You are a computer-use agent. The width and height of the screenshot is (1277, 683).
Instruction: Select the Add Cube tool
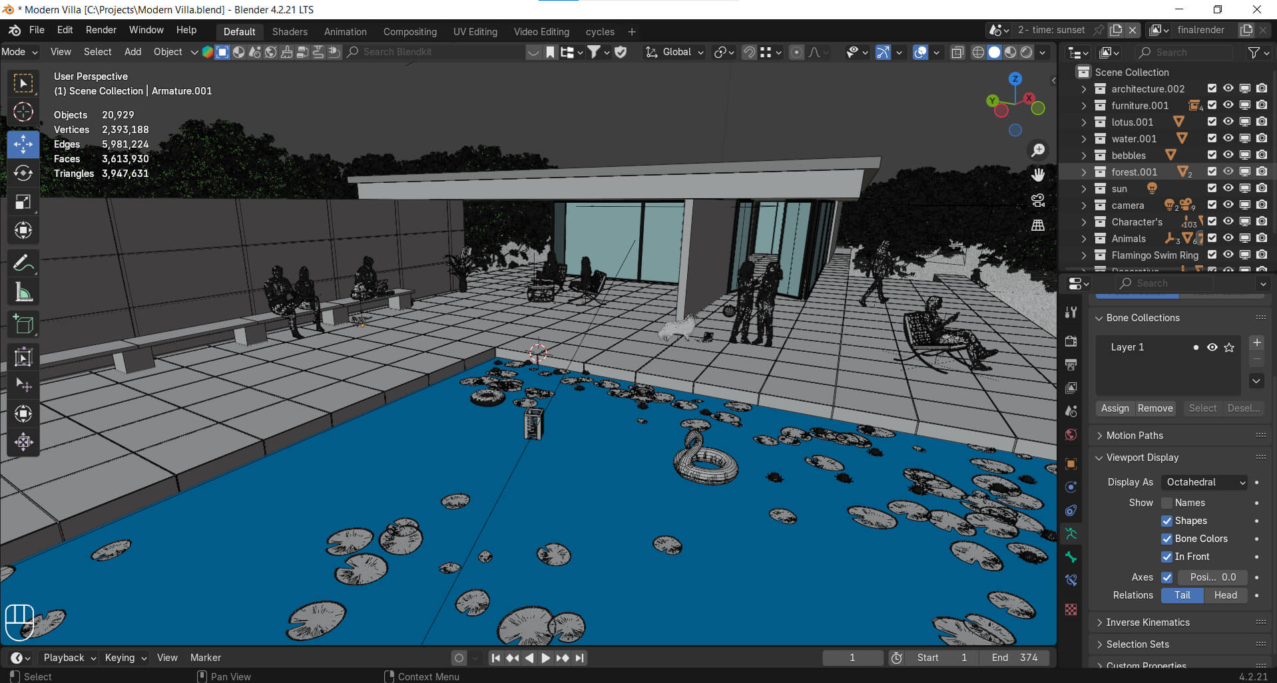coord(23,325)
